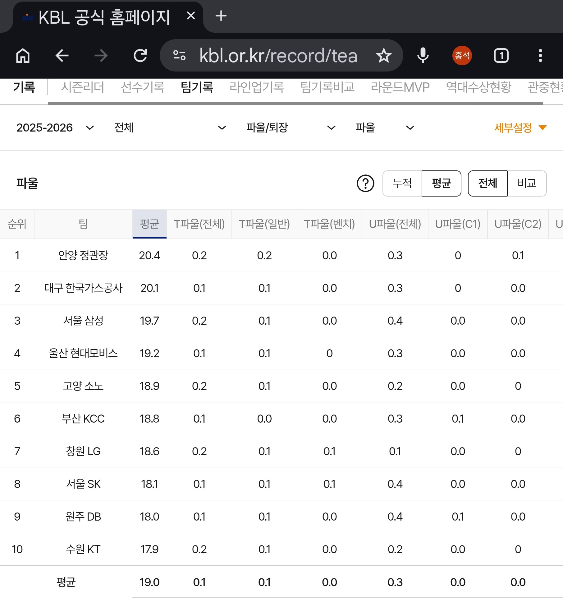Open the 홍석 profile avatar
The image size is (563, 612).
[x=462, y=56]
